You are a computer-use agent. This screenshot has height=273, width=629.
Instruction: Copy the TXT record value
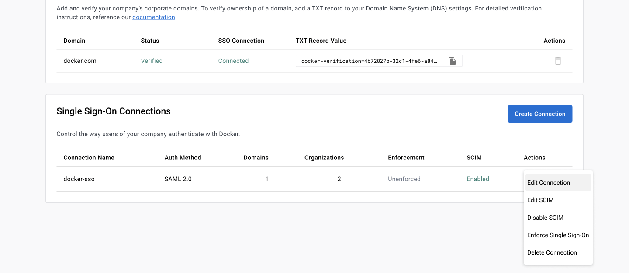pyautogui.click(x=452, y=61)
